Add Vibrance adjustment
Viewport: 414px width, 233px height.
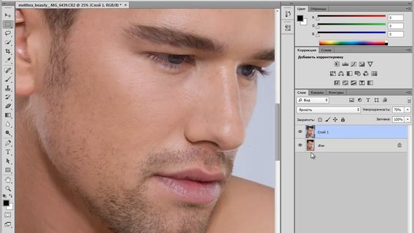[x=370, y=64]
